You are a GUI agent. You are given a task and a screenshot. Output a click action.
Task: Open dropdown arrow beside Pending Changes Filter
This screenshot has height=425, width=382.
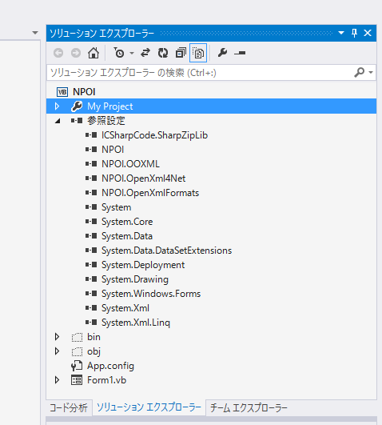pyautogui.click(x=132, y=53)
